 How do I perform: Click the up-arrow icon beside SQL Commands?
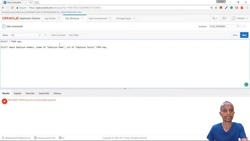click(4, 26)
